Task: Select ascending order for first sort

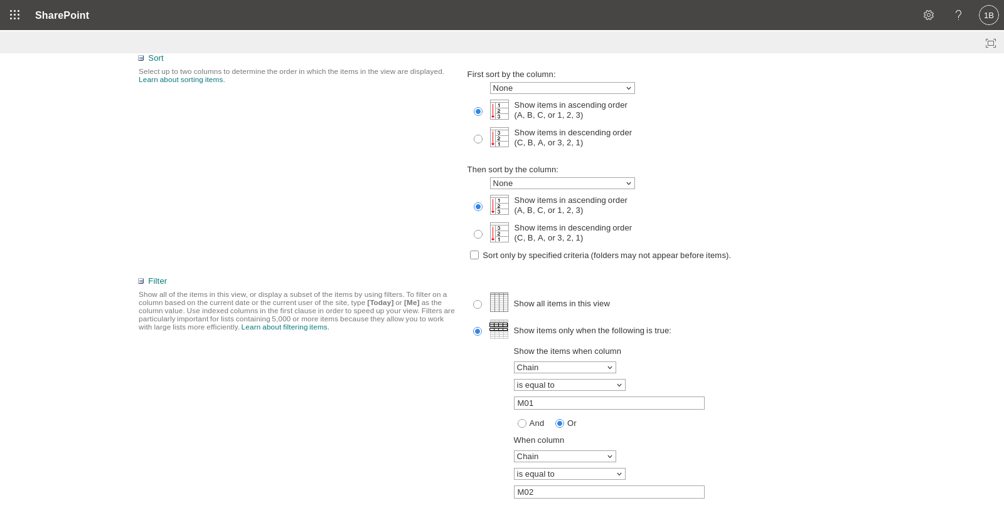Action: click(x=478, y=111)
